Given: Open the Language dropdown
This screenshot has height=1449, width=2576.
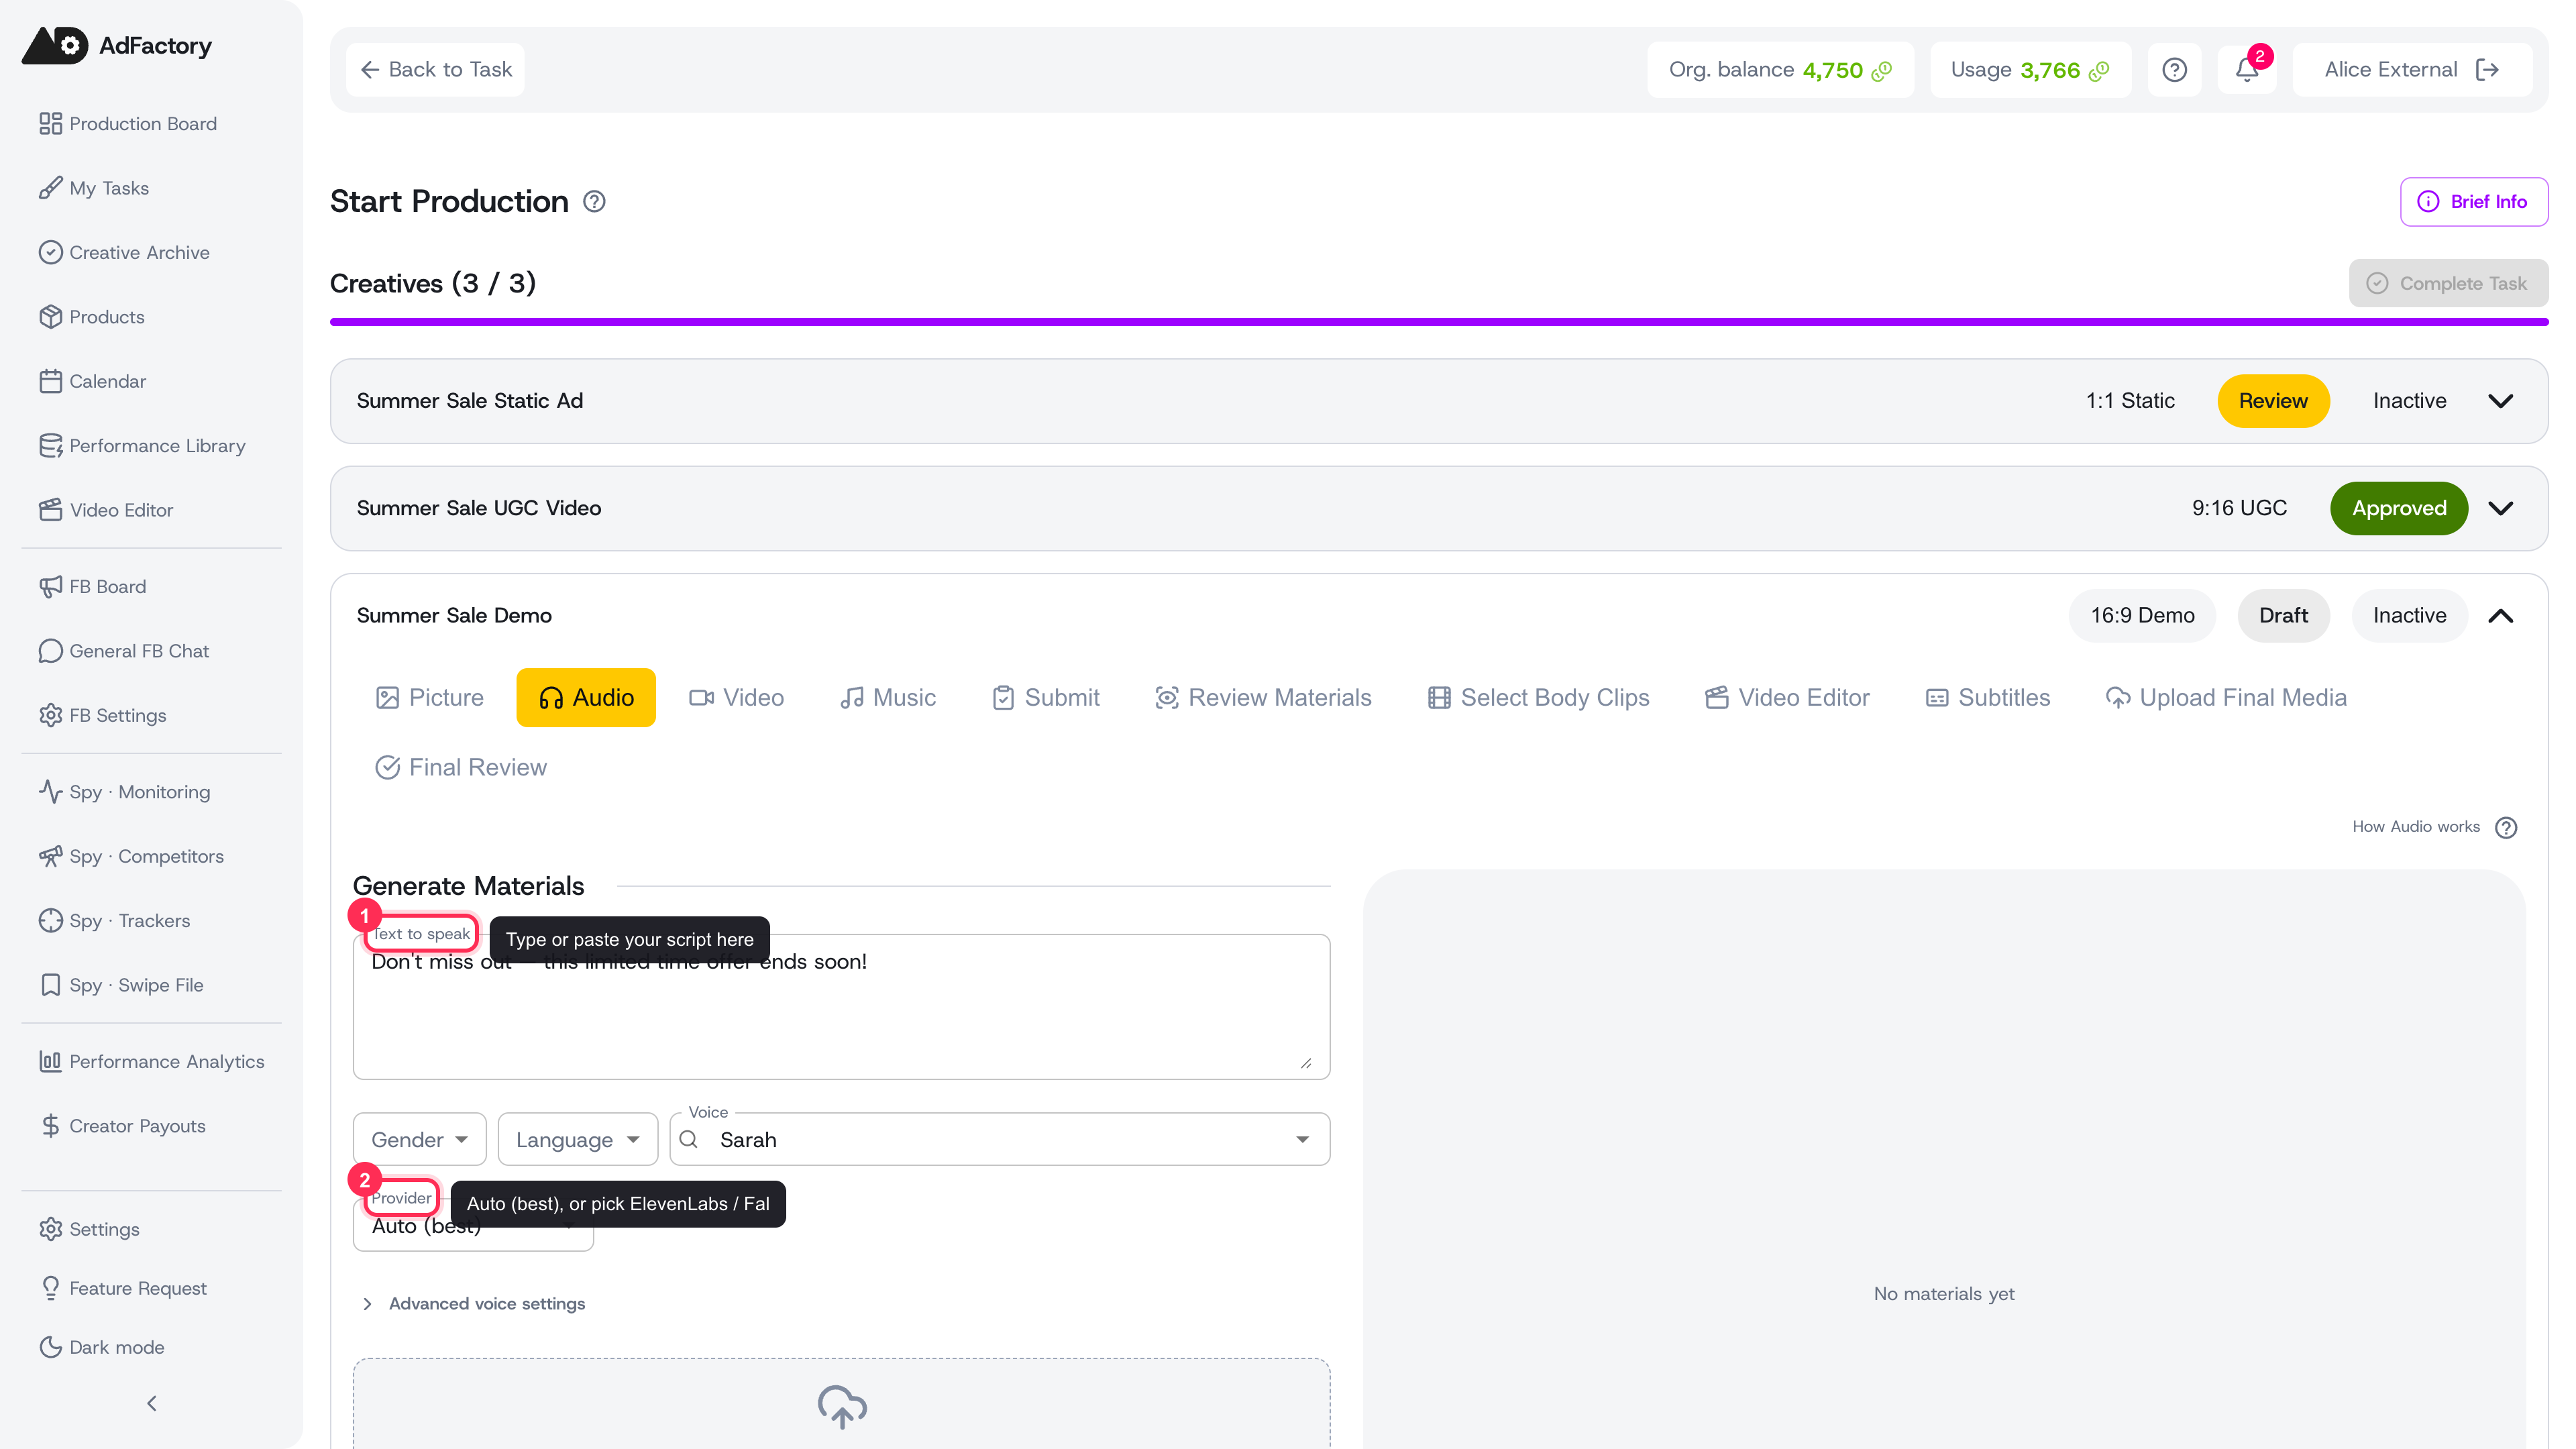Looking at the screenshot, I should click(x=577, y=1139).
